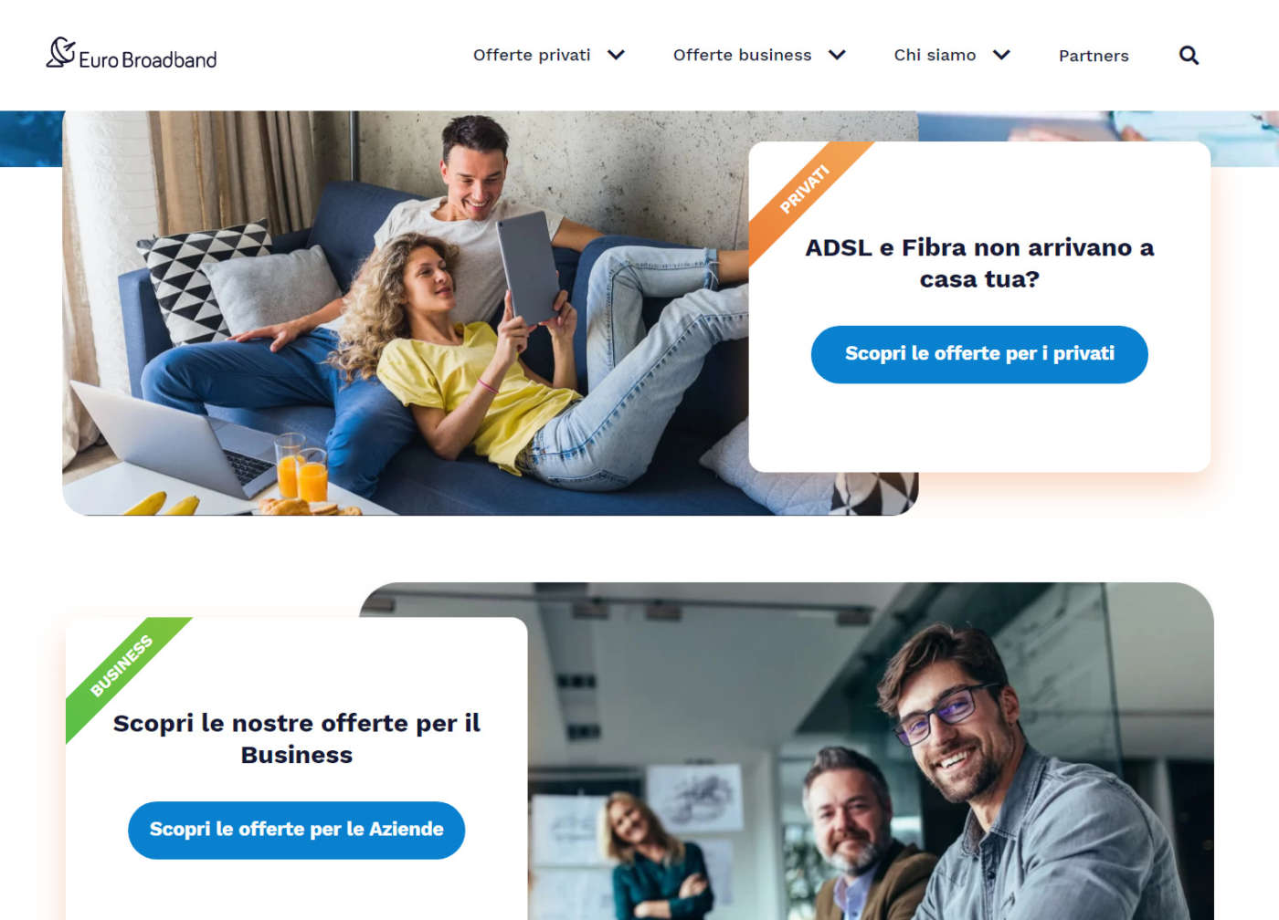Click the Euro Broadband logo
Image resolution: width=1279 pixels, height=920 pixels.
coord(132,54)
